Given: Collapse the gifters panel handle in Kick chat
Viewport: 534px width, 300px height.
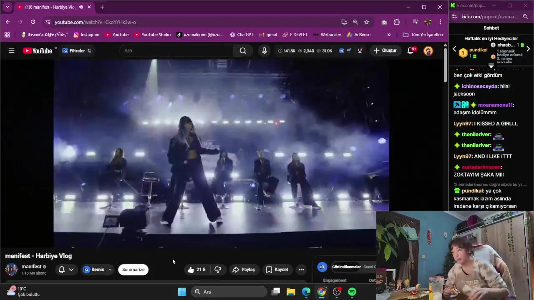Looking at the screenshot, I should (491, 66).
